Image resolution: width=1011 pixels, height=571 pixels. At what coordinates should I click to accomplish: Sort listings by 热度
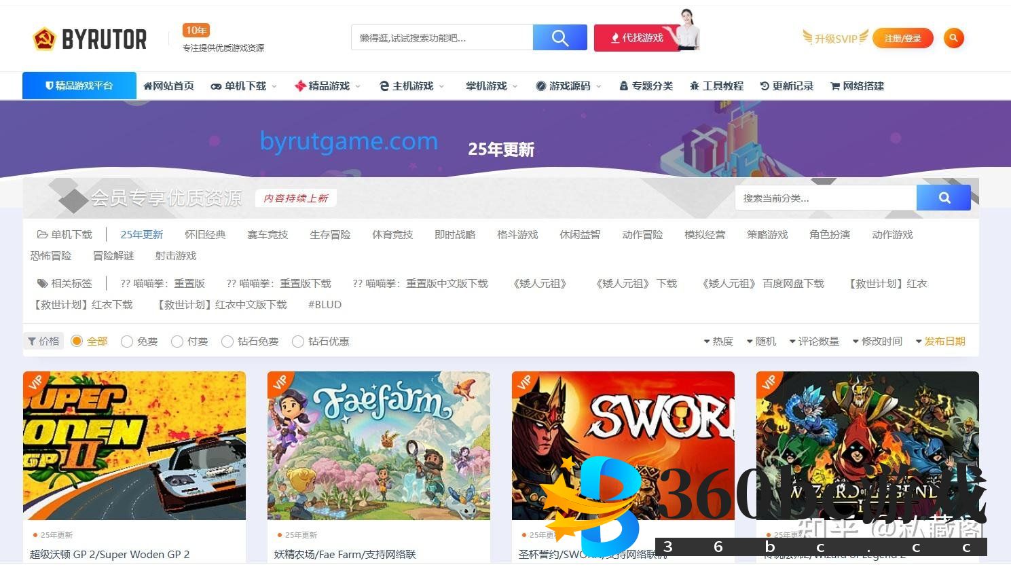tap(718, 342)
